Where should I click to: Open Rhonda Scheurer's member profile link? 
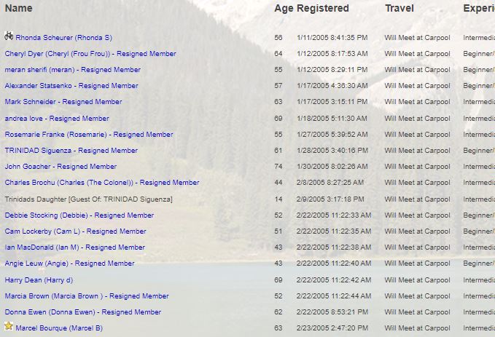point(63,38)
